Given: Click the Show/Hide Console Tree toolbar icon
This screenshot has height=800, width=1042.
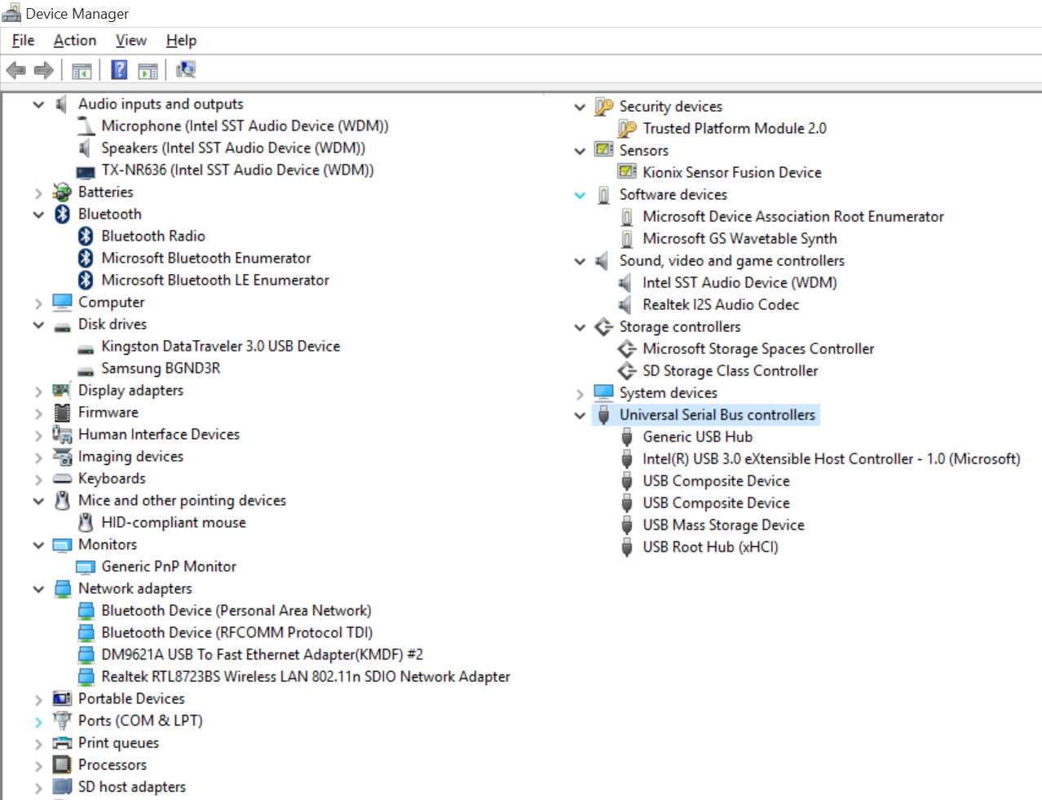Looking at the screenshot, I should point(82,71).
